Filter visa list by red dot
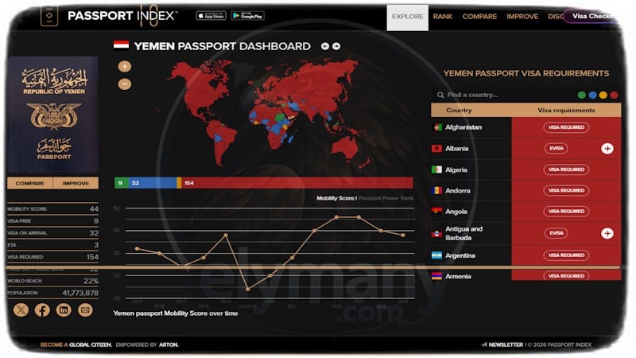The width and height of the screenshot is (636, 358). (614, 95)
